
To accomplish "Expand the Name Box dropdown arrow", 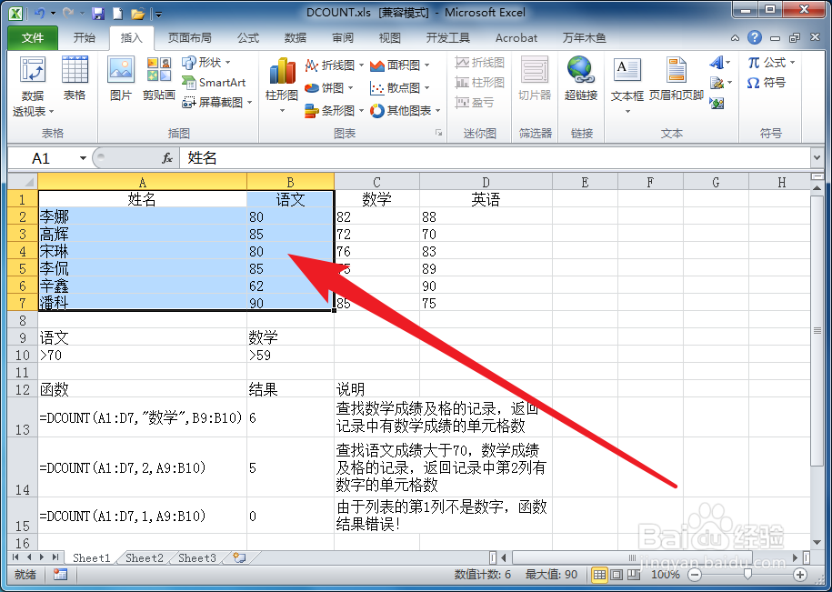I will (83, 158).
